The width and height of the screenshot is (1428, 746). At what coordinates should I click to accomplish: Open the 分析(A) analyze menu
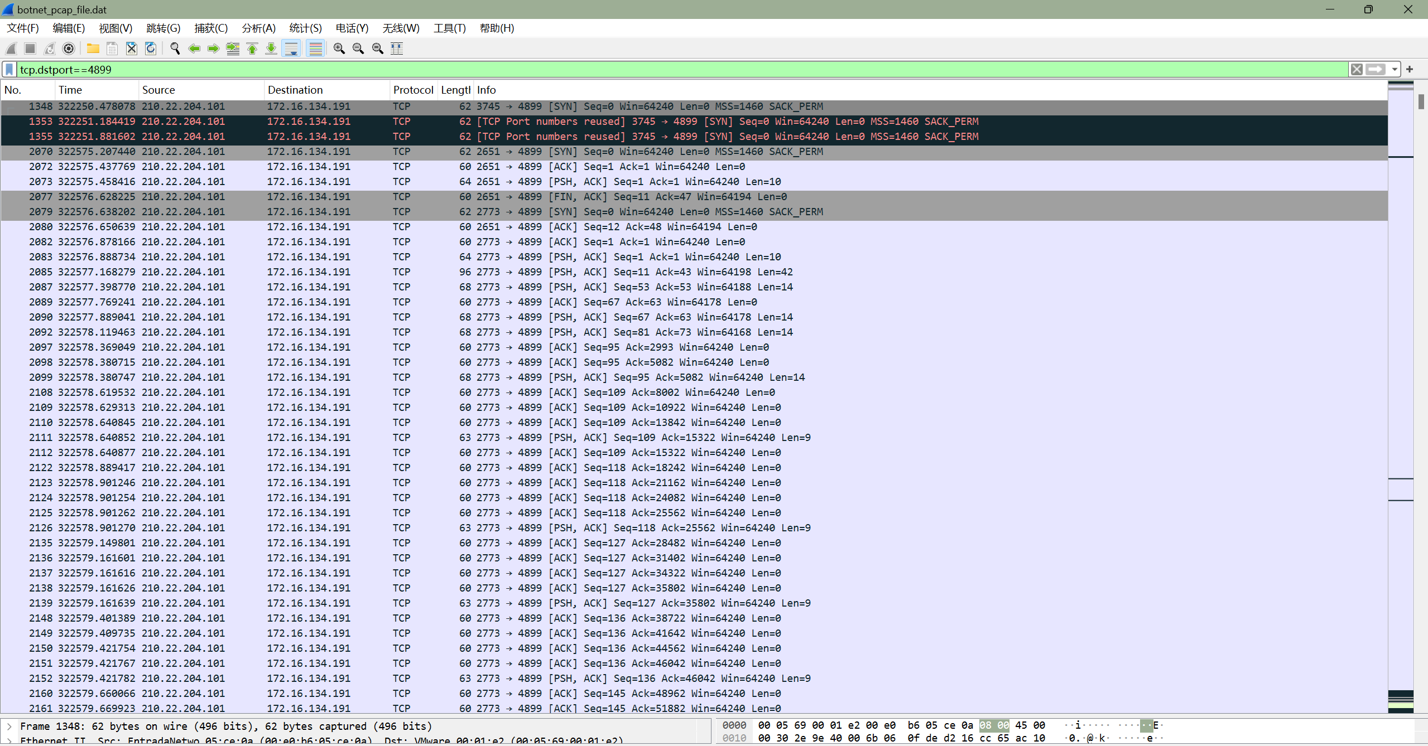[x=258, y=28]
